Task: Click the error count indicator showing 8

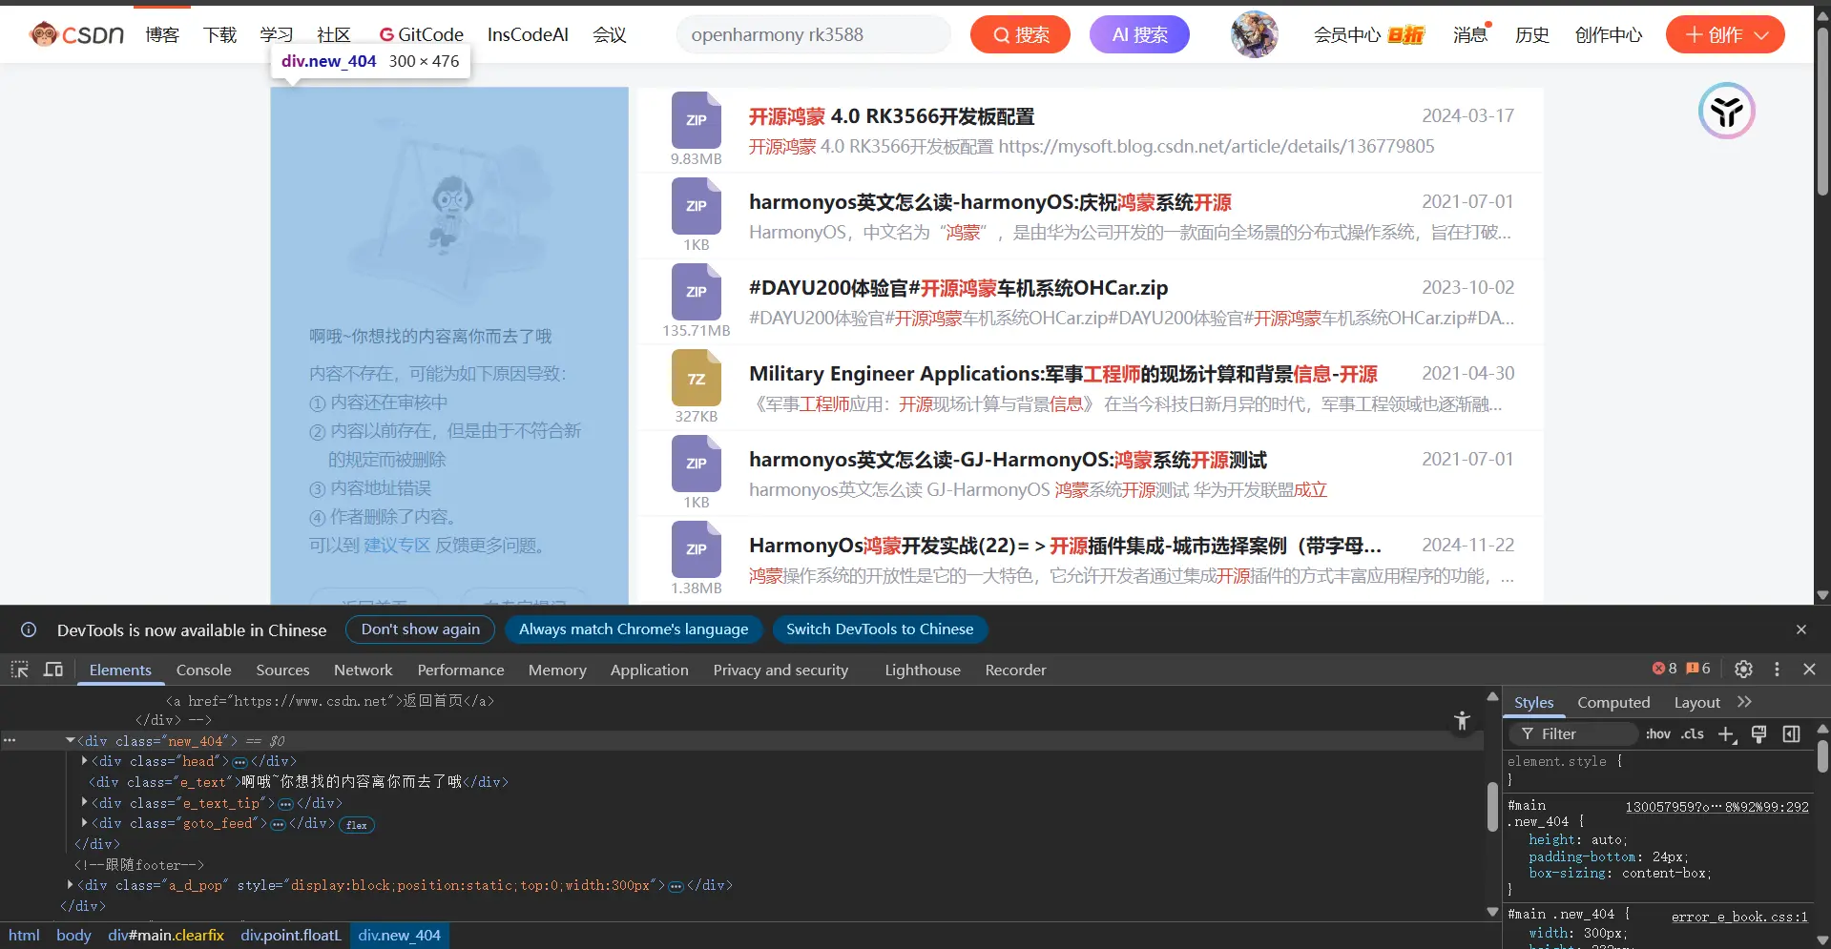Action: (x=1665, y=669)
